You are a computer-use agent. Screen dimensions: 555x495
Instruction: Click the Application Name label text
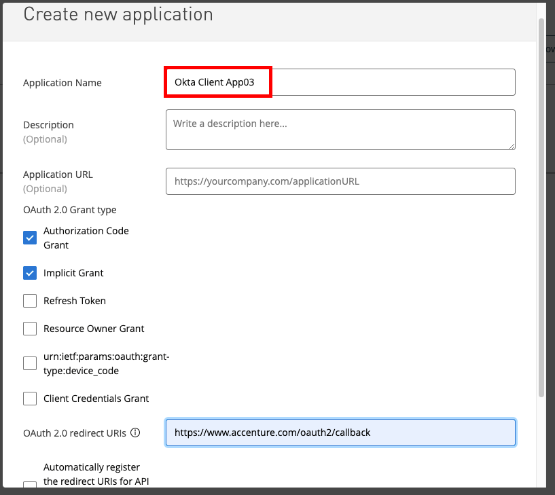click(x=62, y=83)
